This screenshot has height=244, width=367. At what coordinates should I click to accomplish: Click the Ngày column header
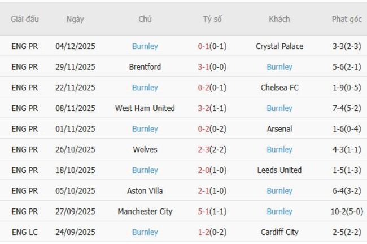[75, 19]
